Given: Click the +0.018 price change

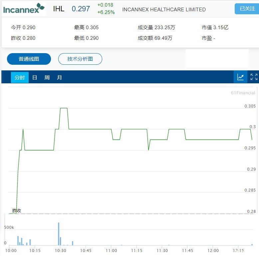Looking at the screenshot, I should click(105, 5).
